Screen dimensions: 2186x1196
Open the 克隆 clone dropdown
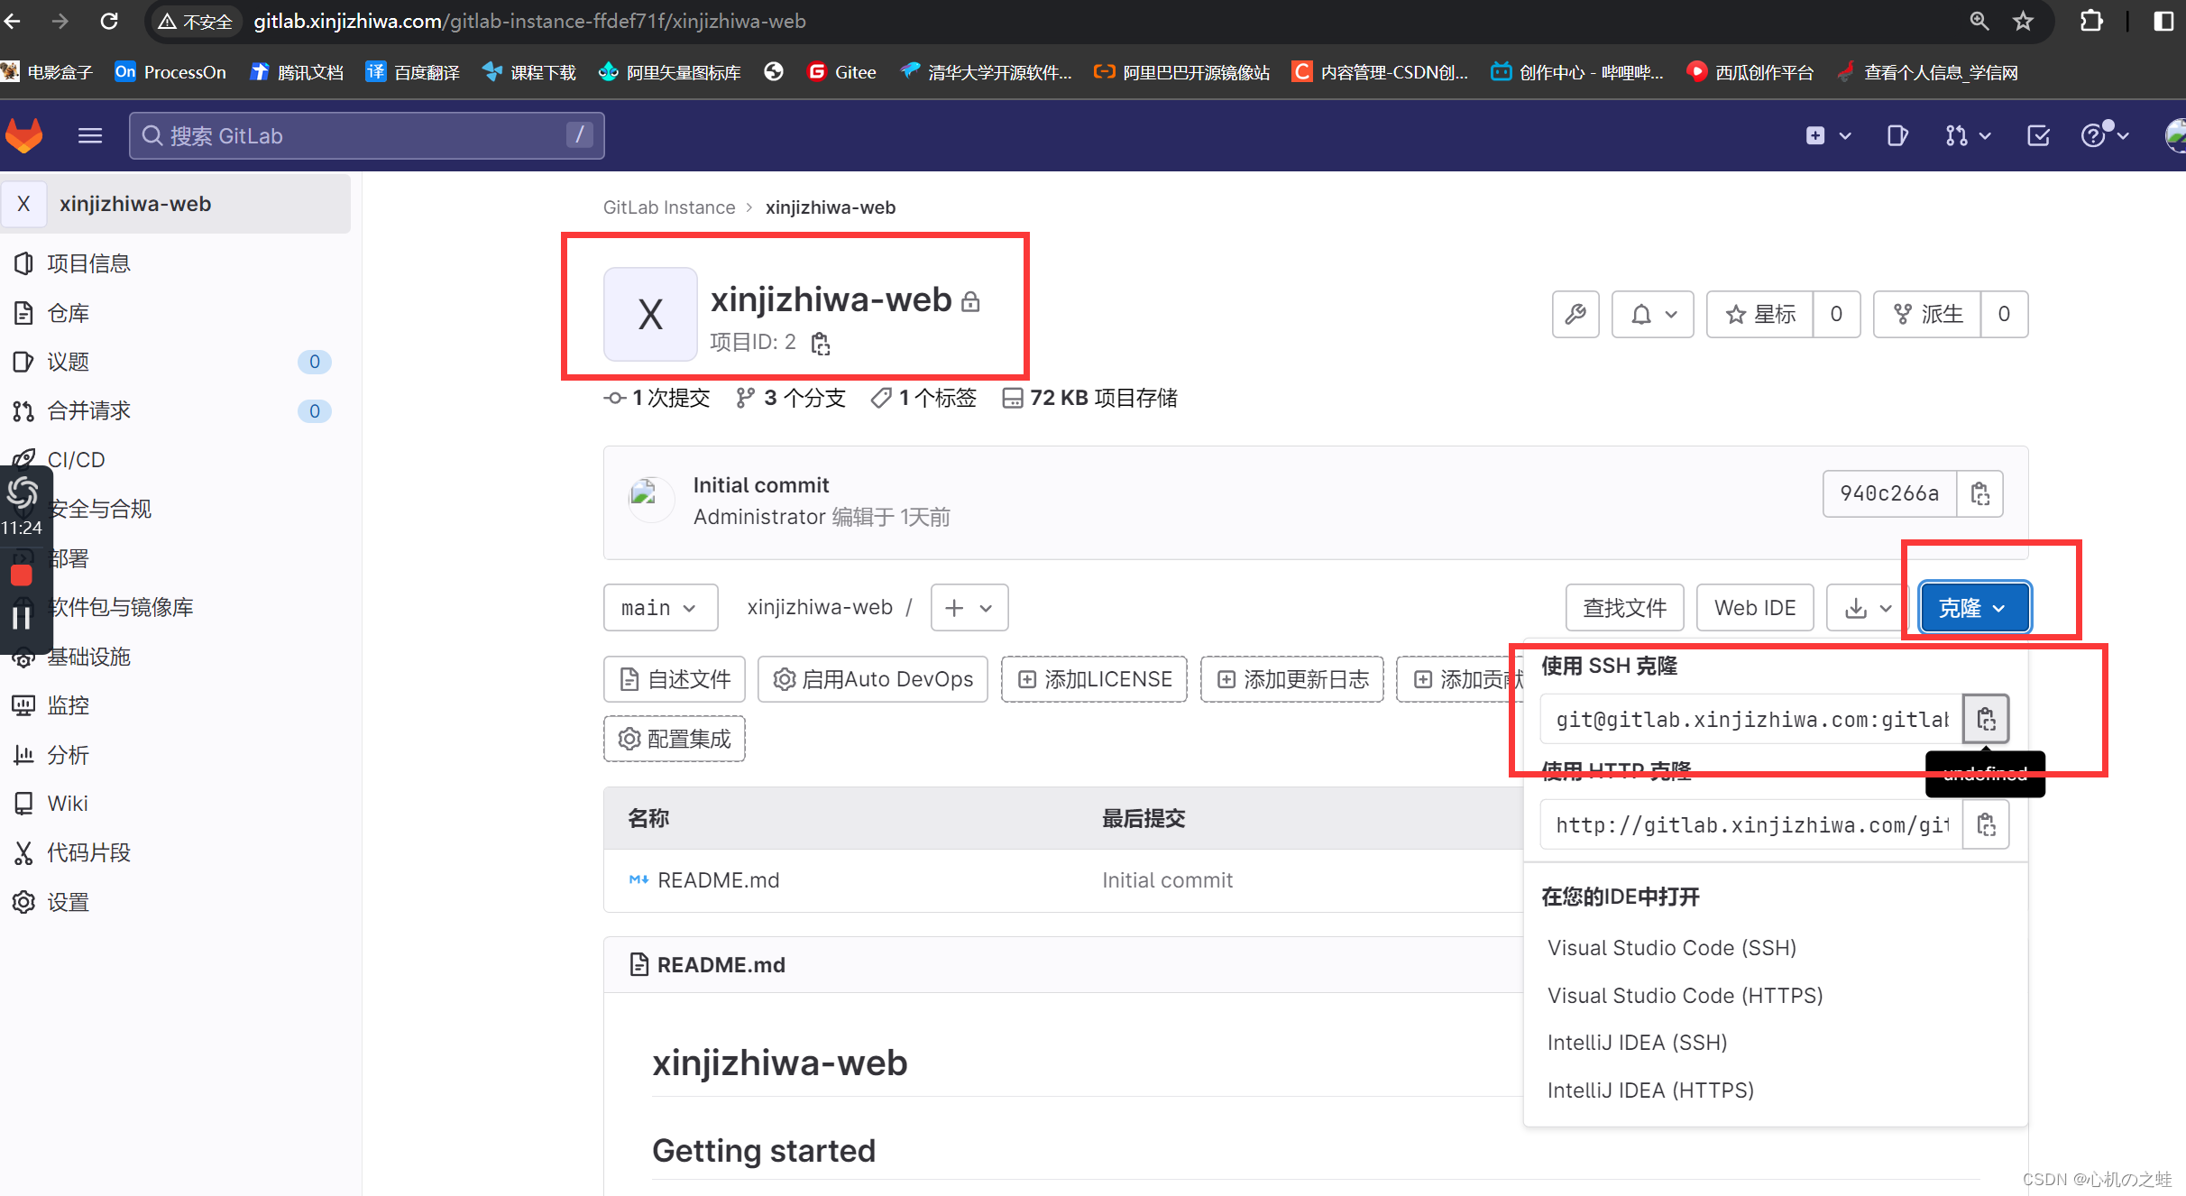(1972, 607)
